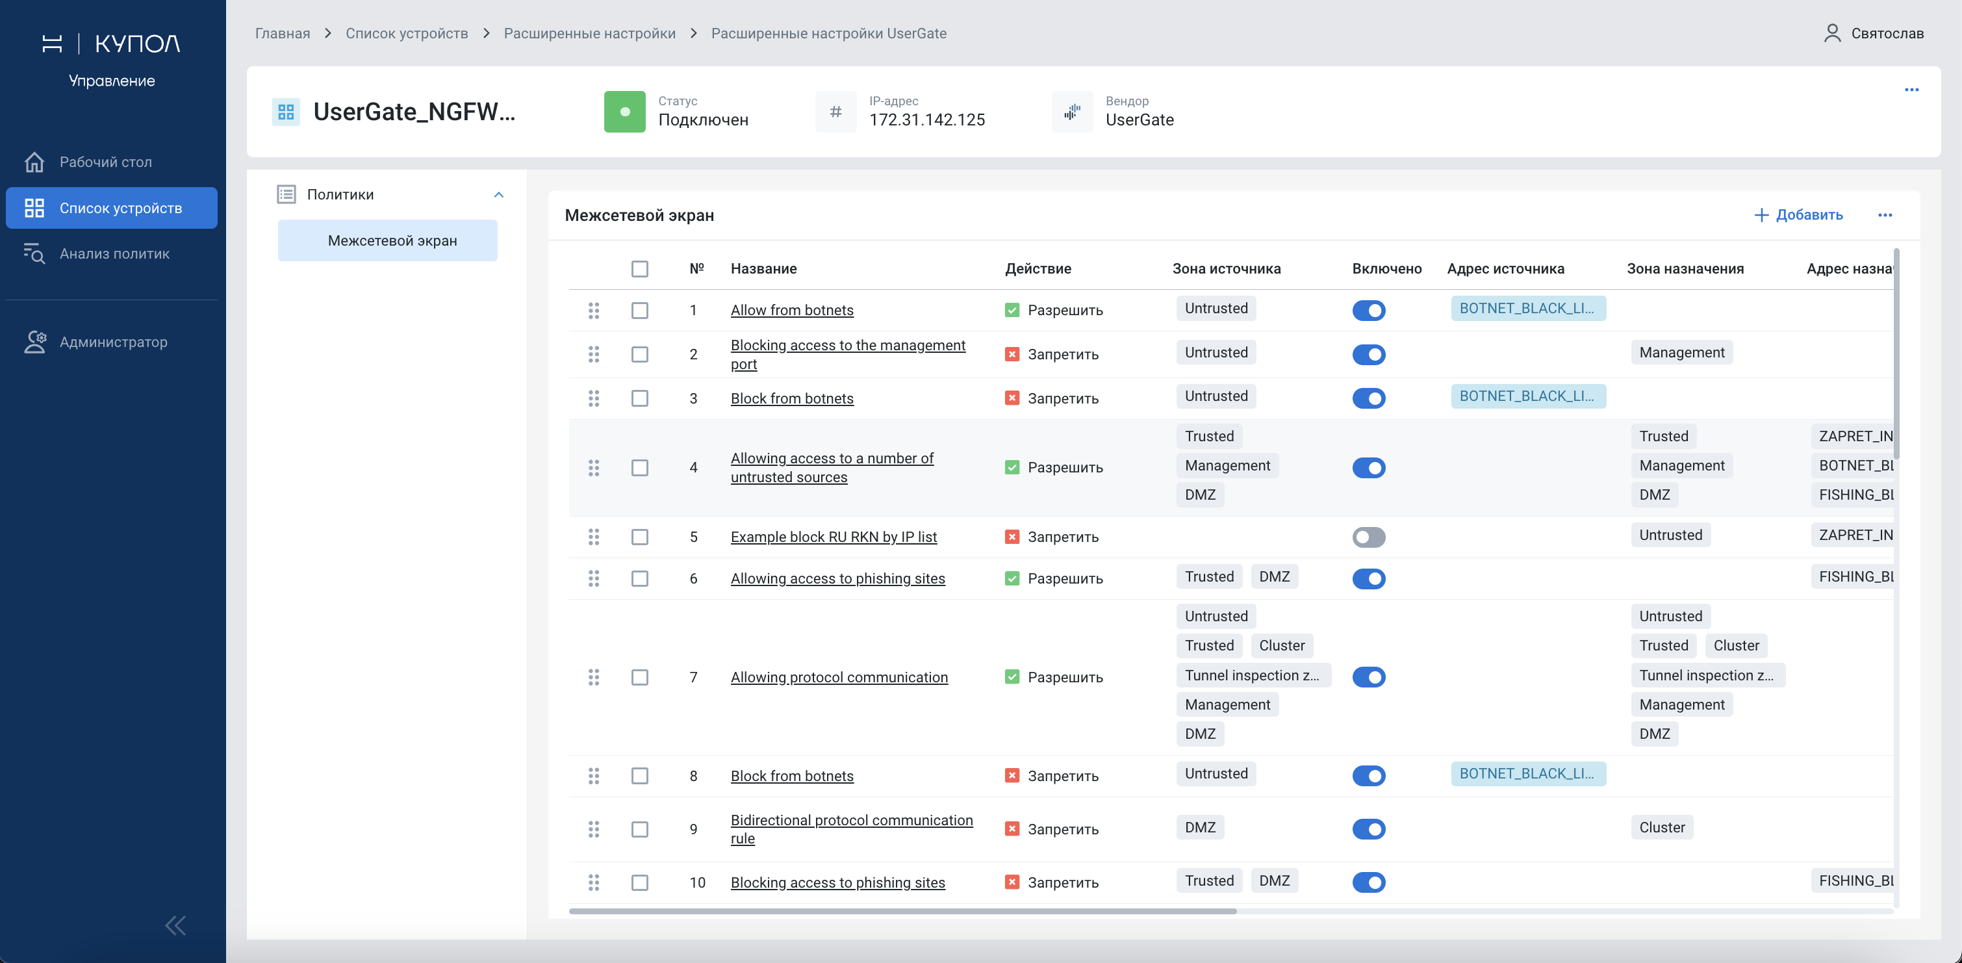Grab drag handle of rule 5
This screenshot has height=963, width=1962.
[x=593, y=537]
